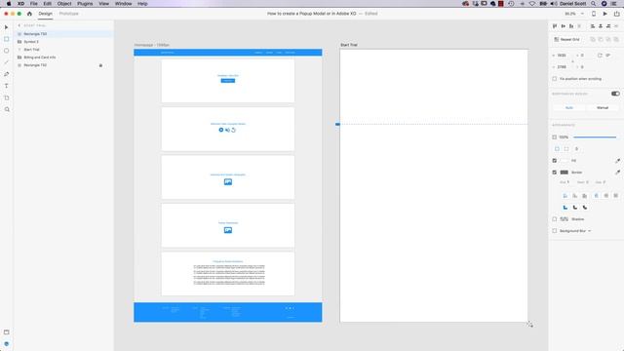Click the Align Left icon

pos(593,26)
